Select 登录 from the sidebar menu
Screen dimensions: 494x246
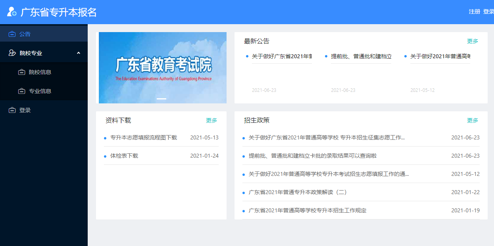(x=25, y=109)
